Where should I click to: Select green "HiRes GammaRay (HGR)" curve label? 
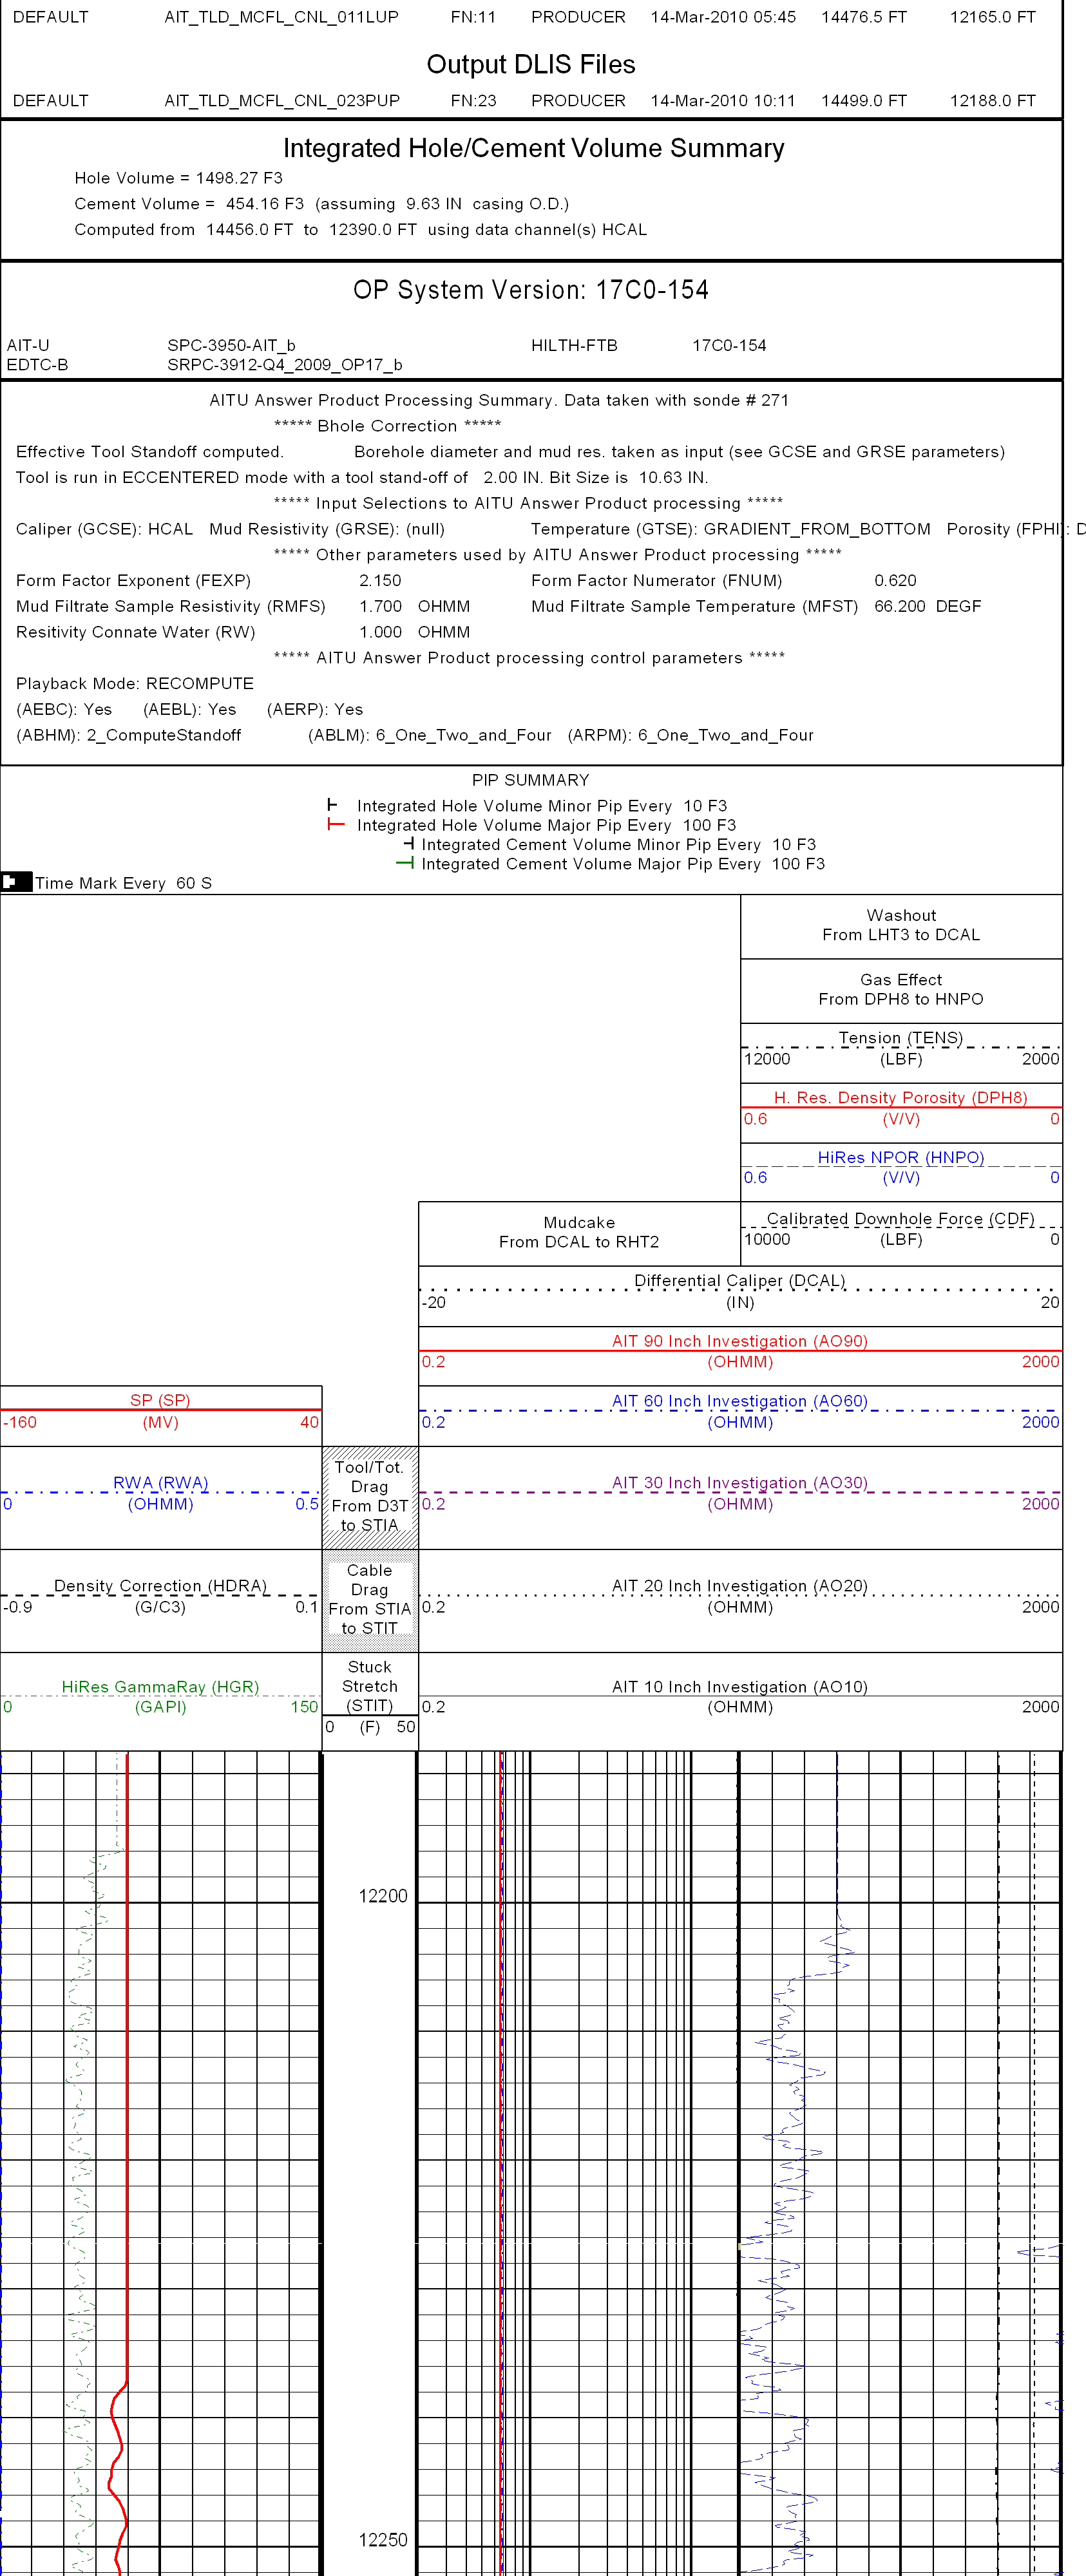point(160,1686)
